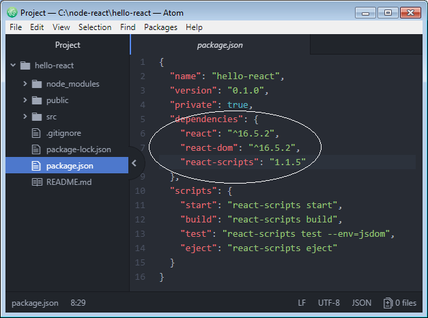
Task: Click "react-scripts build" value text
Action: (x=283, y=220)
